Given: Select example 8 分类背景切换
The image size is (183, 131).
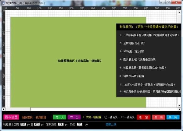Looking at the screenshot, I should click(150, 91).
